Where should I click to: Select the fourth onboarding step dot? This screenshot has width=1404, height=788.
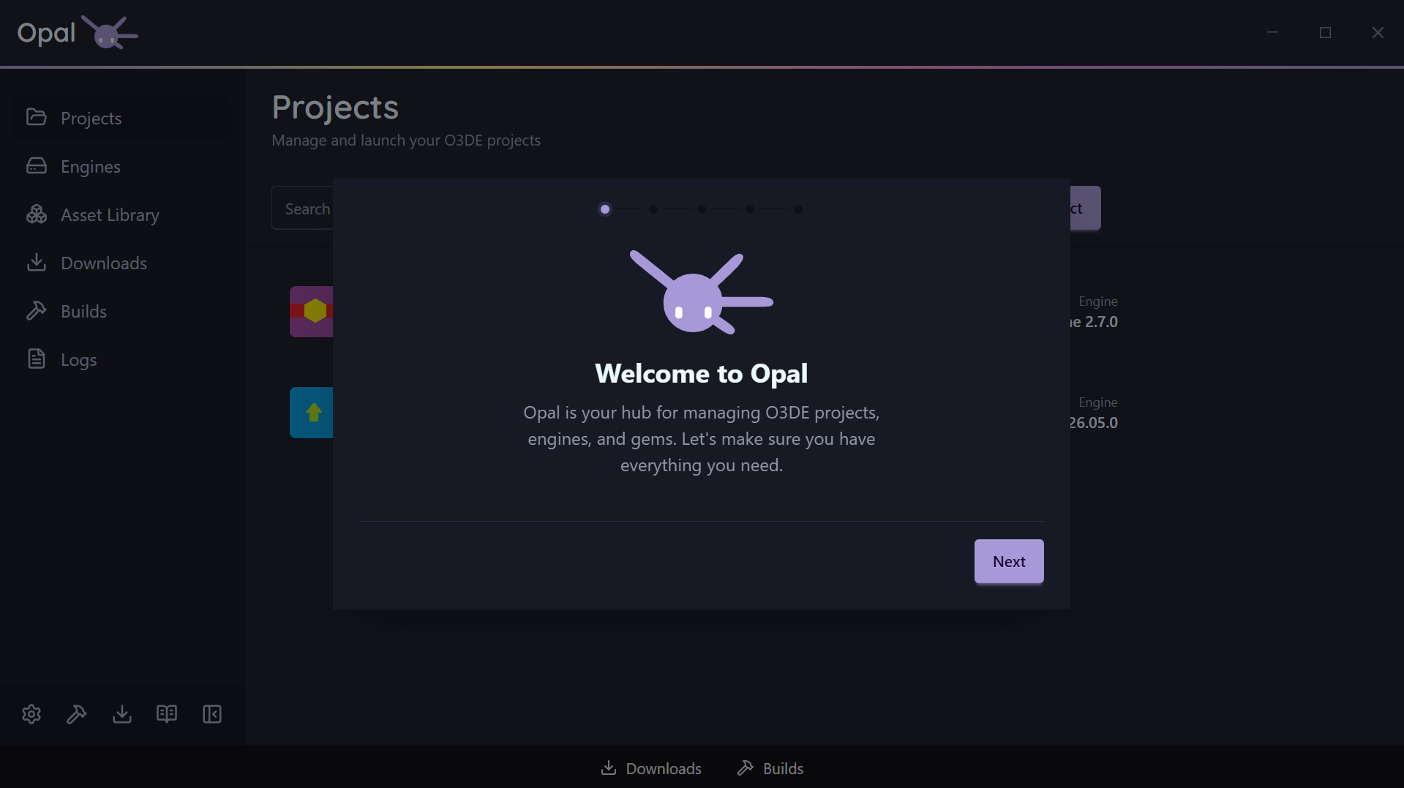point(750,209)
